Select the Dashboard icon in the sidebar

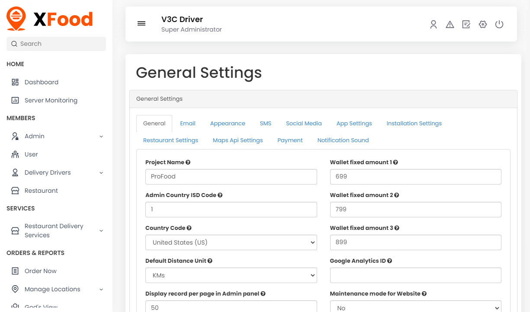[15, 82]
